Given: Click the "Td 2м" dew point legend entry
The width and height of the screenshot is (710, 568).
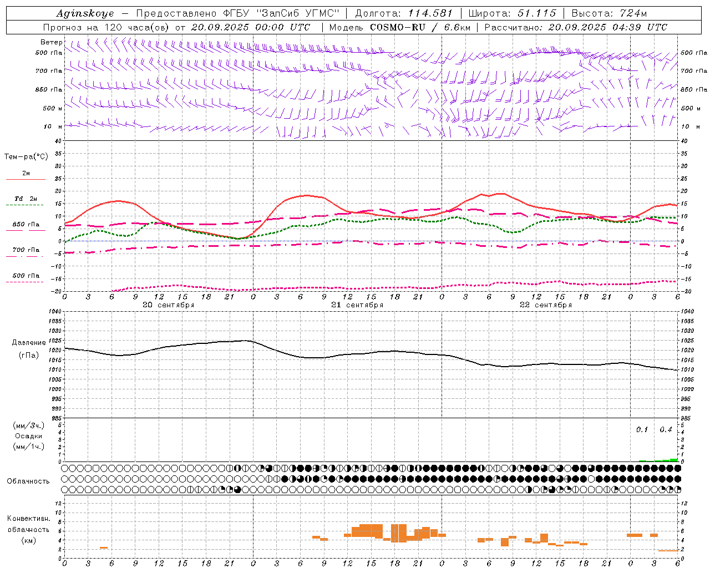Looking at the screenshot, I should (x=26, y=199).
